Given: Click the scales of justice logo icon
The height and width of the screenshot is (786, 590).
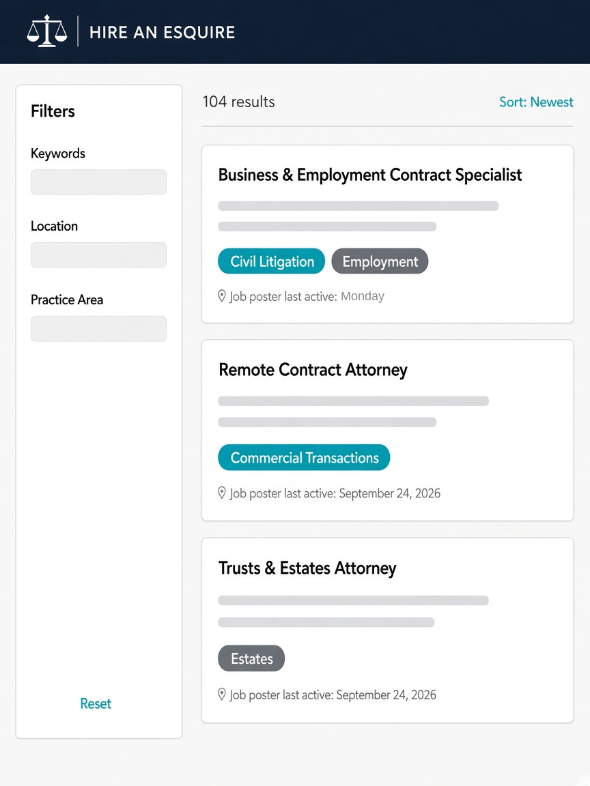Looking at the screenshot, I should tap(46, 31).
